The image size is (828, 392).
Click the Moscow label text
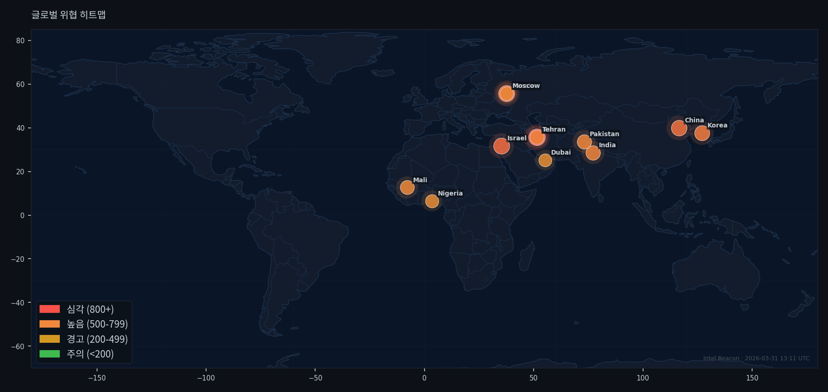click(526, 86)
